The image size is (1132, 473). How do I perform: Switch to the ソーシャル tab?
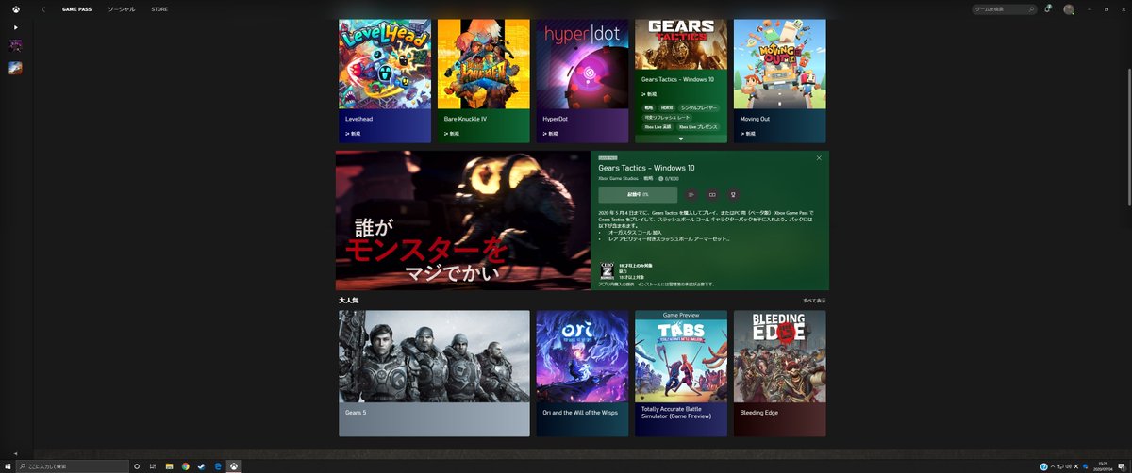point(121,8)
